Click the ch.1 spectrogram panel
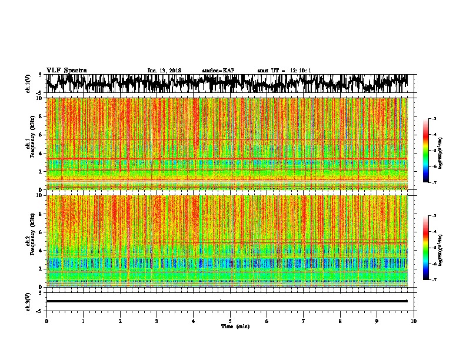This screenshot has height=360, width=466. (x=227, y=144)
